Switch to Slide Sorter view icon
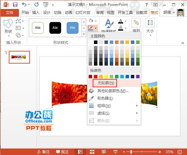 point(92,152)
